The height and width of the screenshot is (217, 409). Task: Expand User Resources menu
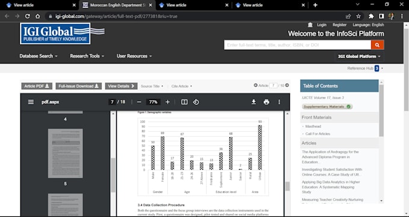134,56
